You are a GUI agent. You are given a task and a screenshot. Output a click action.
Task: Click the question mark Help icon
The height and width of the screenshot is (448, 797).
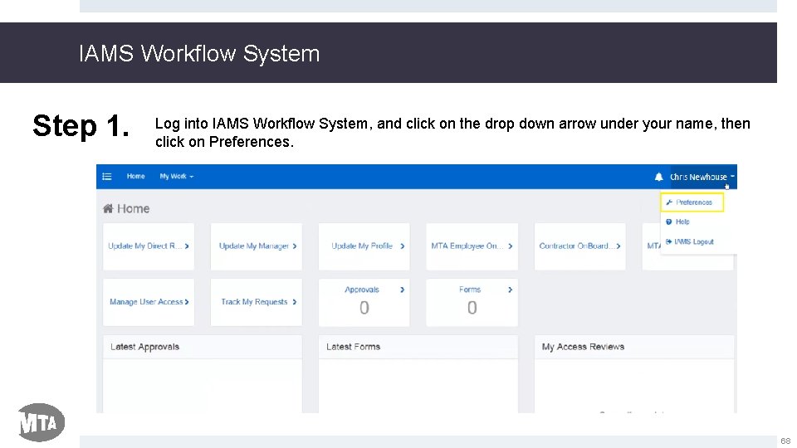(669, 222)
